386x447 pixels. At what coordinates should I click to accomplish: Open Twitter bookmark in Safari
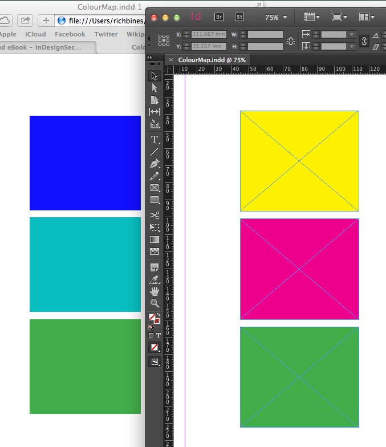[x=106, y=34]
